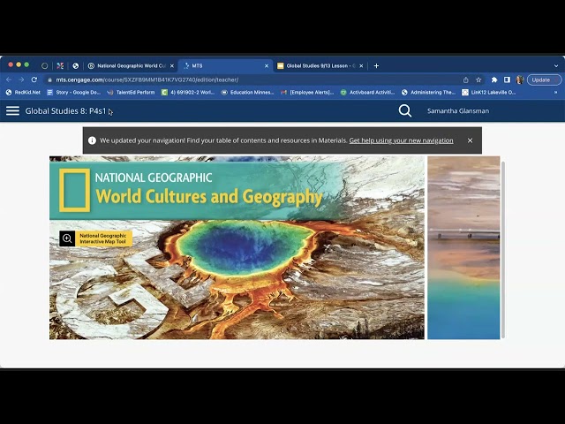The image size is (565, 424).
Task: Switch to the Global Studies 9/13 Lesson tab
Action: click(x=320, y=66)
